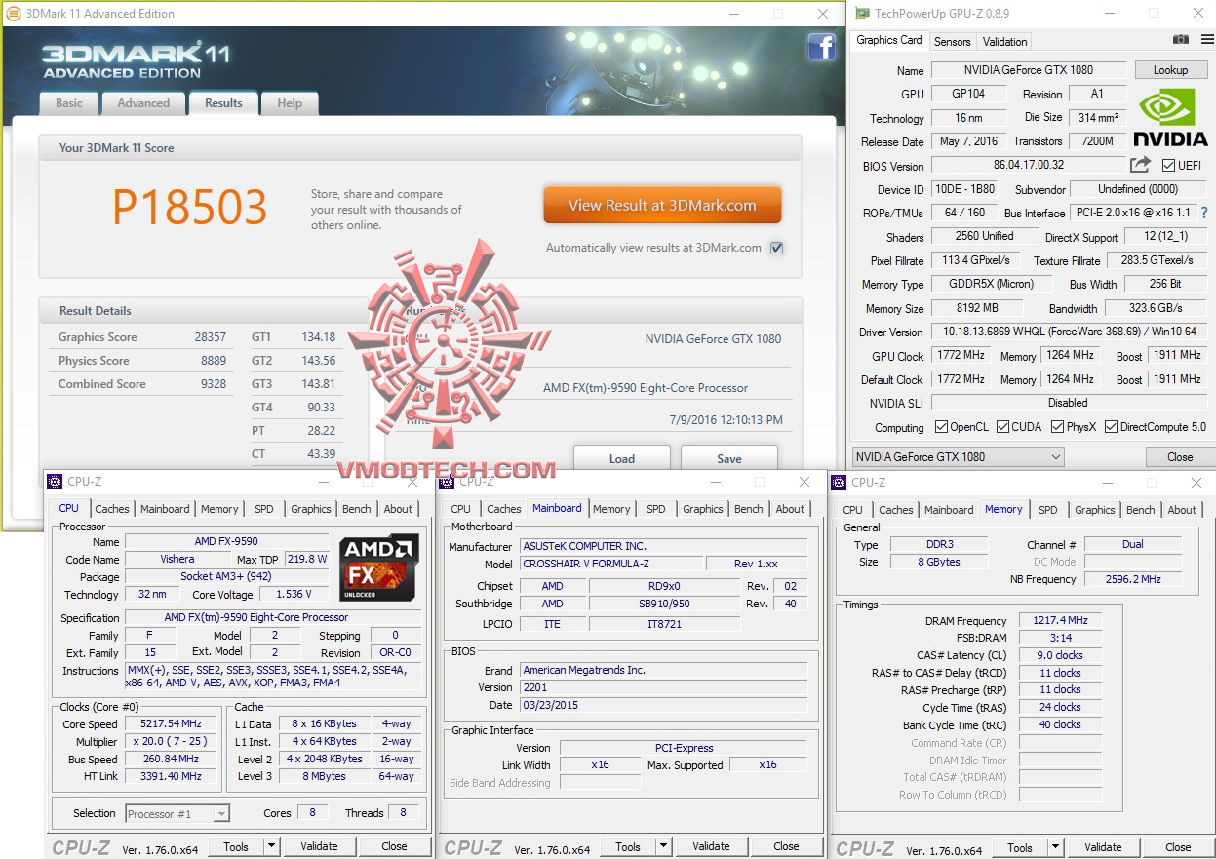Switch to the Sensors tab in GPU-Z

(952, 41)
